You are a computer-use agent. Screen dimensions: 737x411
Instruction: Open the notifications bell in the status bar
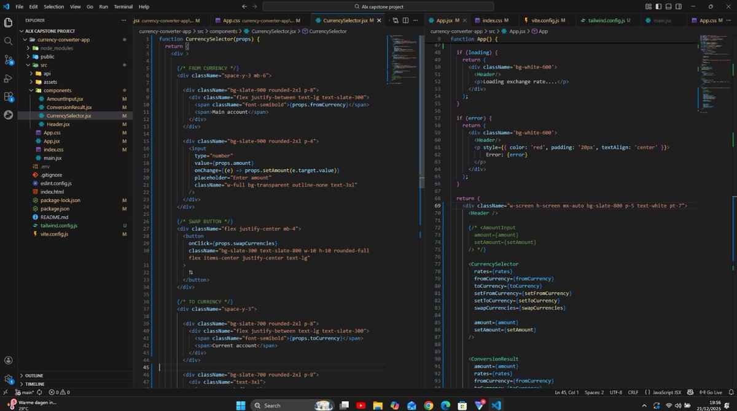coord(732,392)
